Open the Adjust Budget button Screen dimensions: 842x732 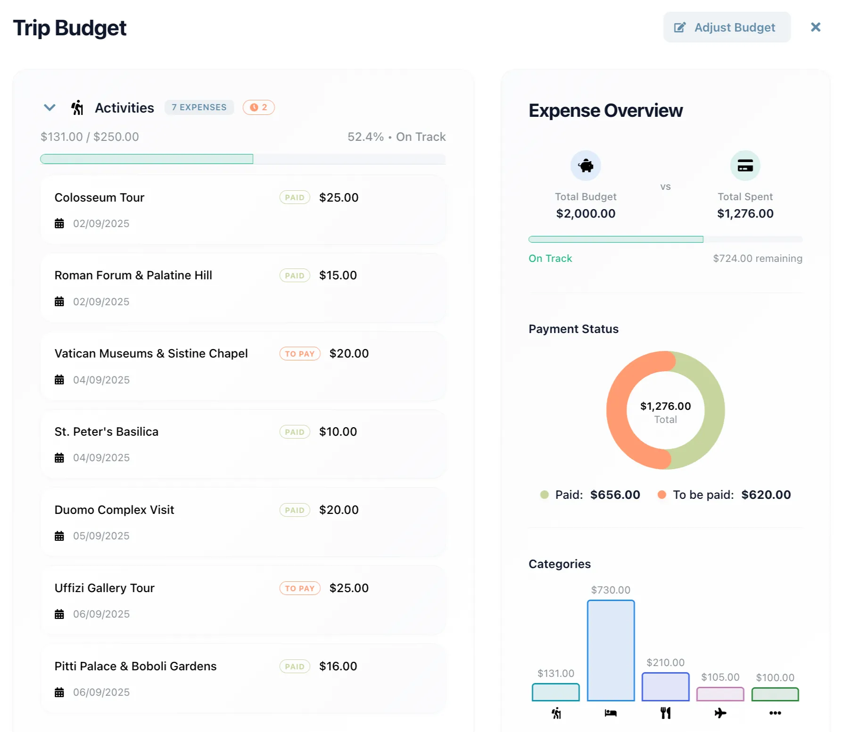tap(726, 27)
